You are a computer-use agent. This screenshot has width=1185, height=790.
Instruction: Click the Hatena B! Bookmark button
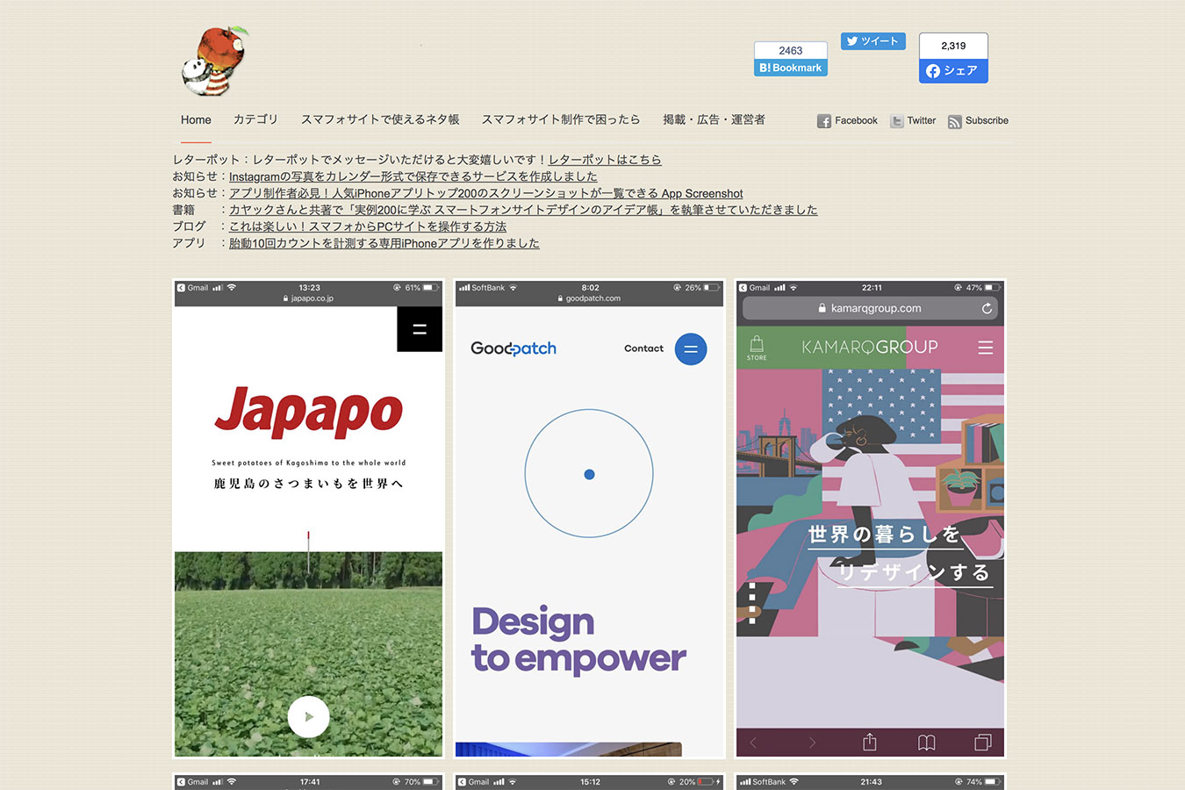(x=790, y=68)
